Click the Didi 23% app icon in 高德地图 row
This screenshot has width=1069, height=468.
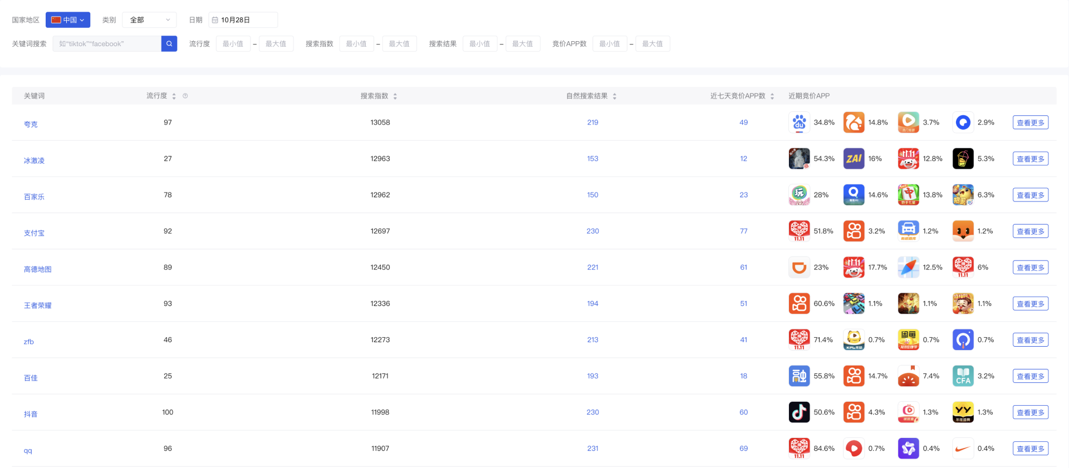[799, 267]
